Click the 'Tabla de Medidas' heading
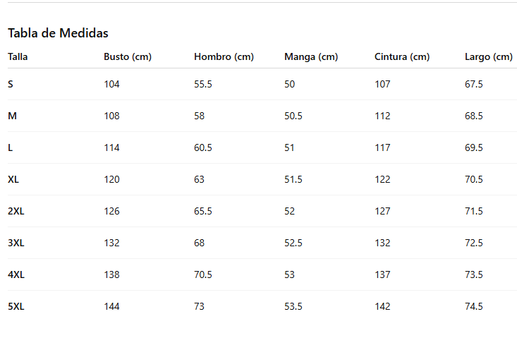The width and height of the screenshot is (517, 350). click(58, 33)
